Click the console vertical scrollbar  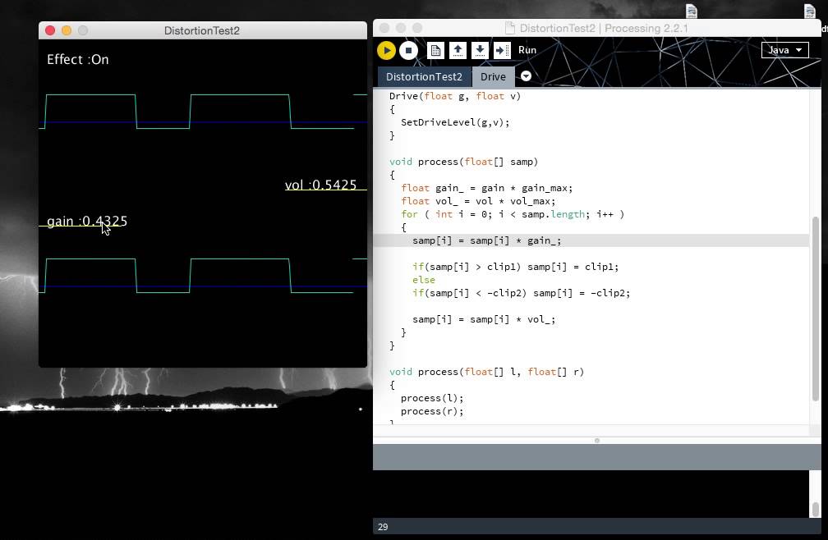coord(816,509)
